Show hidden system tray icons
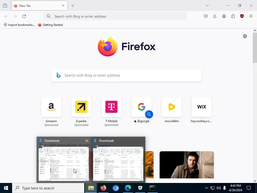The width and height of the screenshot is (257, 193). click(207, 188)
